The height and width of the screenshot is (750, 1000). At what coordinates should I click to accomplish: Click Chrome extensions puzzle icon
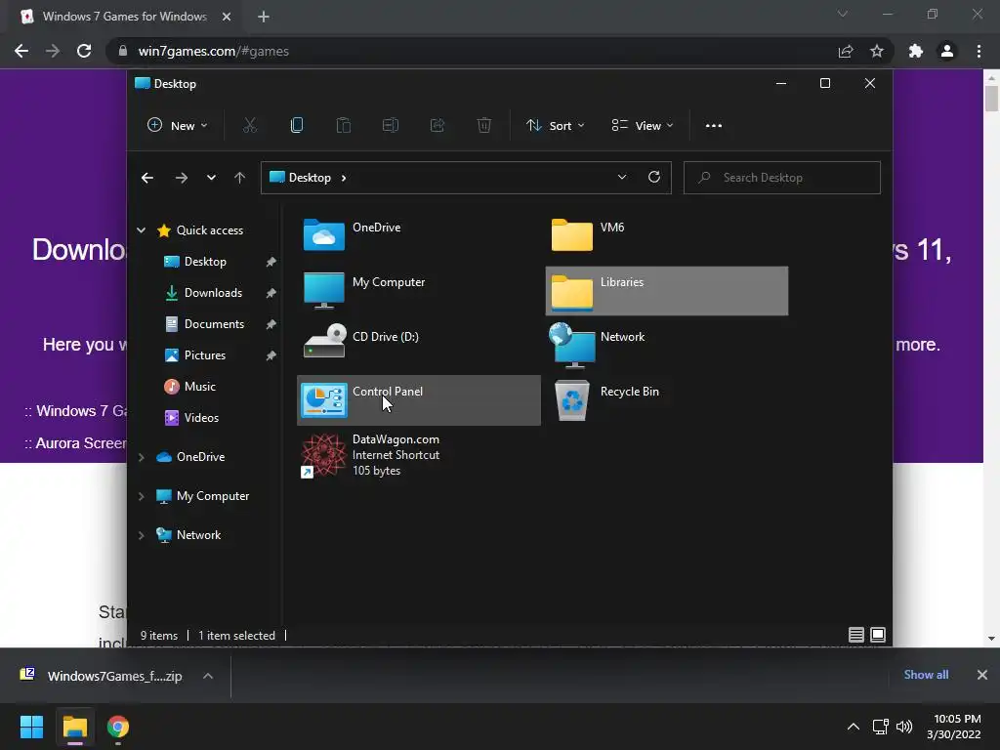click(915, 51)
